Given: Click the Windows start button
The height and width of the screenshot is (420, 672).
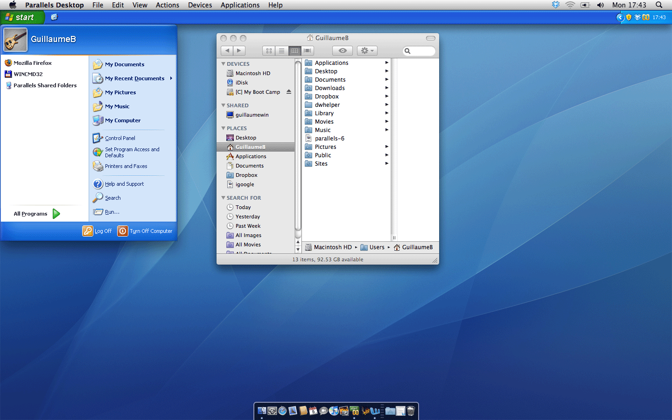Looking at the screenshot, I should point(22,17).
